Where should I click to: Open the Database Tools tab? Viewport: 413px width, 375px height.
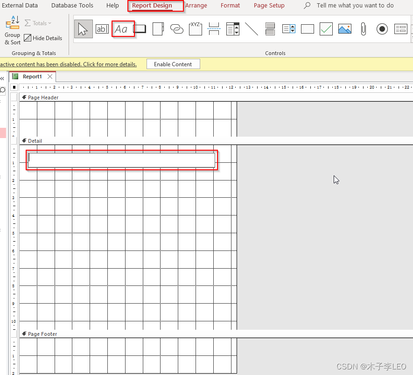(x=72, y=6)
